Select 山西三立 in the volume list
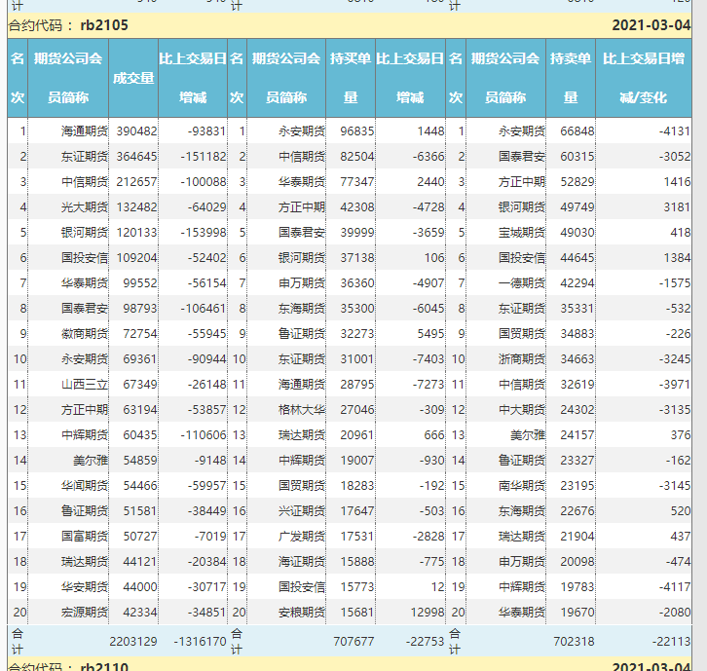 click(85, 385)
